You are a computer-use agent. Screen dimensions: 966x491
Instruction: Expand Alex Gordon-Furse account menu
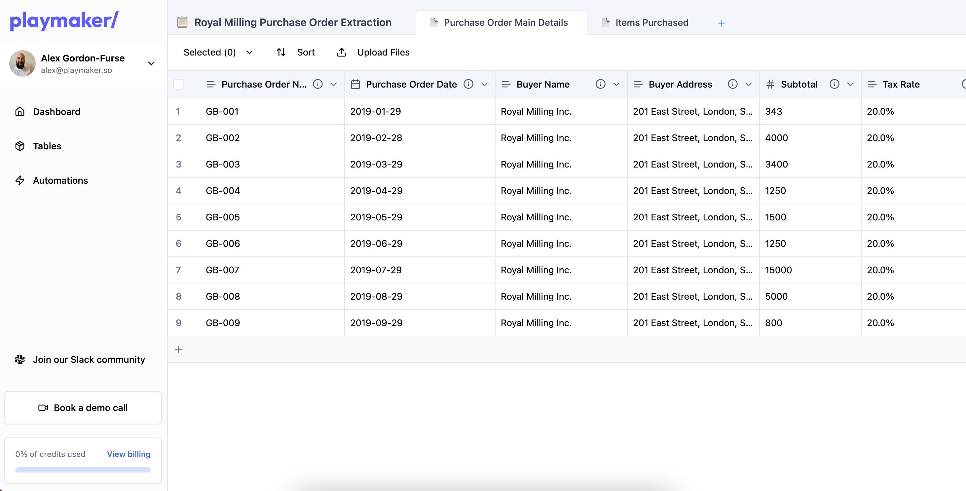coord(151,63)
